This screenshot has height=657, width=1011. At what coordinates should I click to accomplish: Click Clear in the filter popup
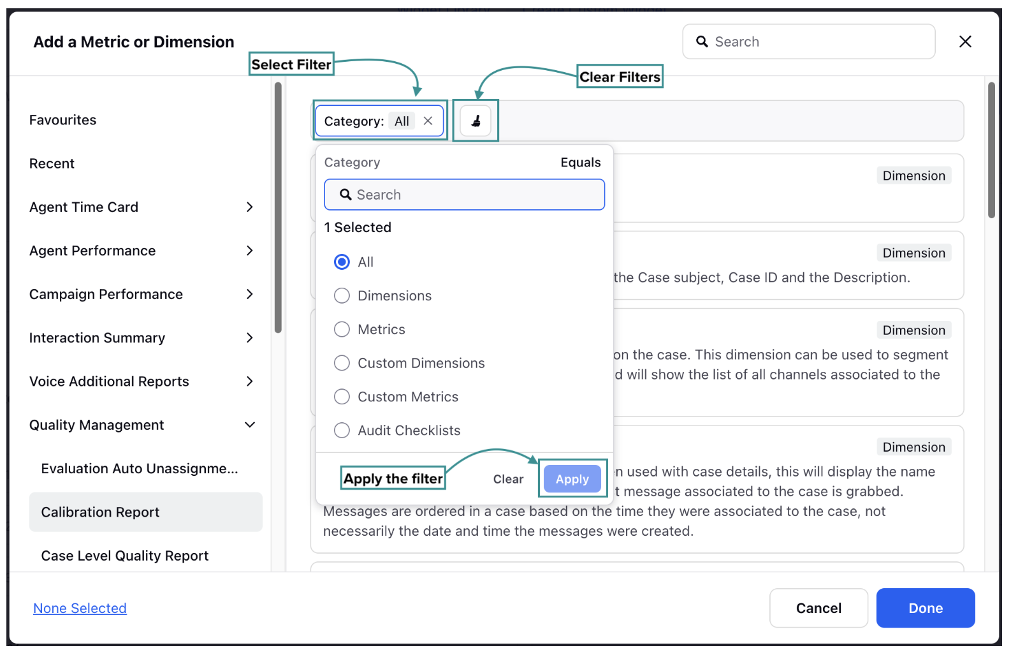coord(508,479)
